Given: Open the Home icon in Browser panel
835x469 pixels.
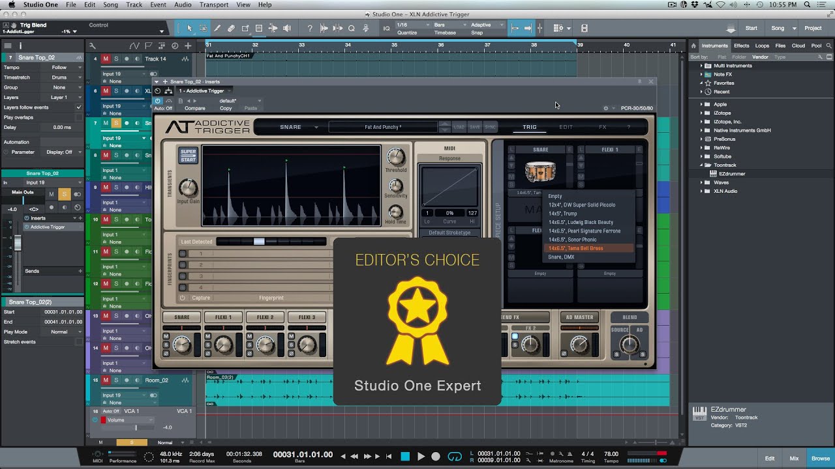Looking at the screenshot, I should click(x=694, y=46).
